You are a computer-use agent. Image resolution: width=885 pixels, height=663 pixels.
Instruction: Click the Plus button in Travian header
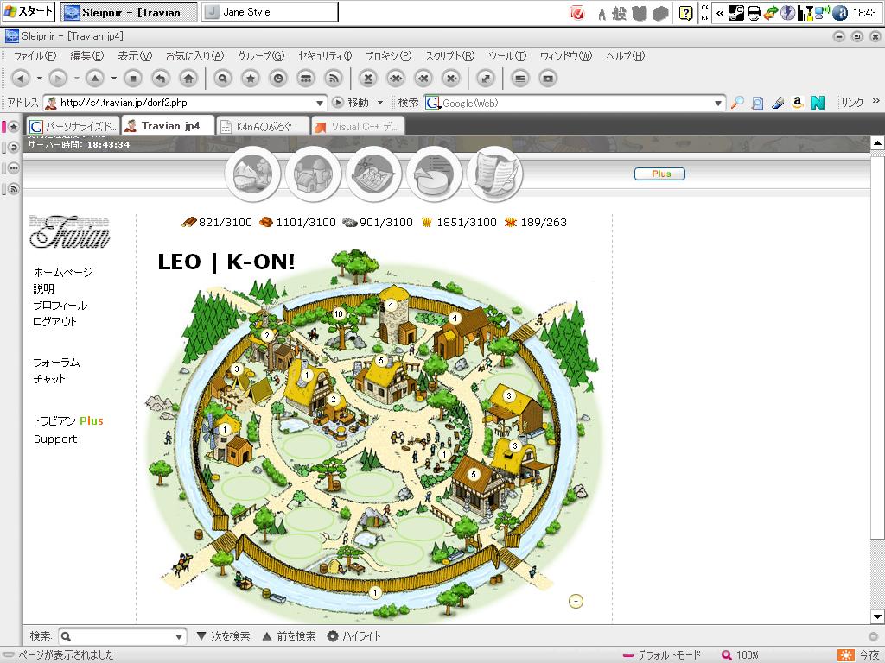(659, 174)
